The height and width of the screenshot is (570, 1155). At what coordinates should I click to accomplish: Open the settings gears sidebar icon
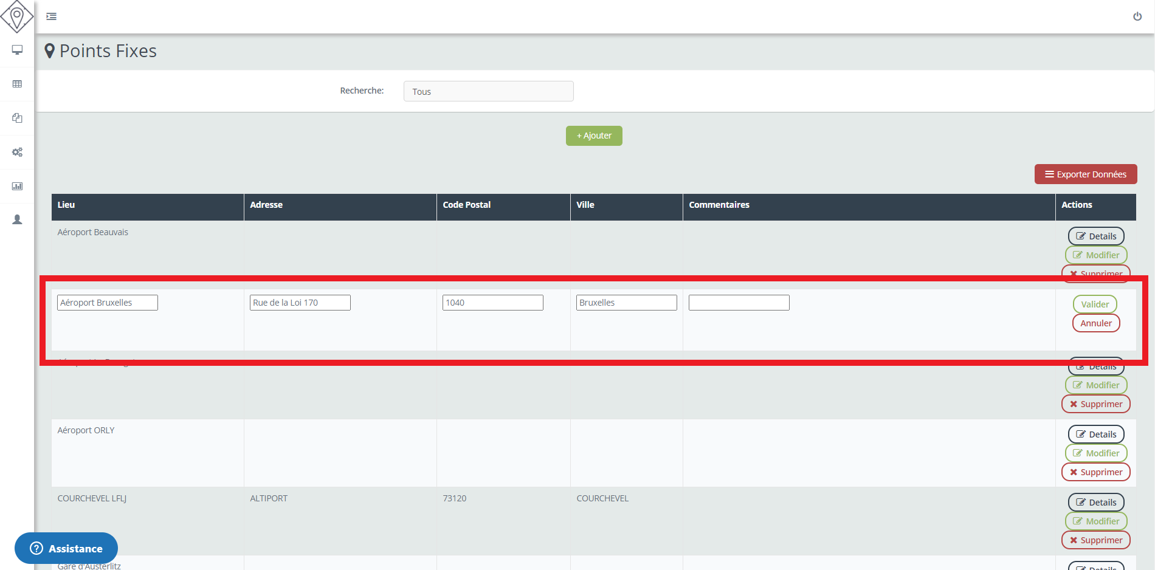coord(17,152)
